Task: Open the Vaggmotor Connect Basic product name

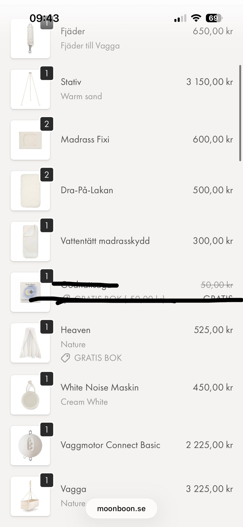Action: point(110,445)
